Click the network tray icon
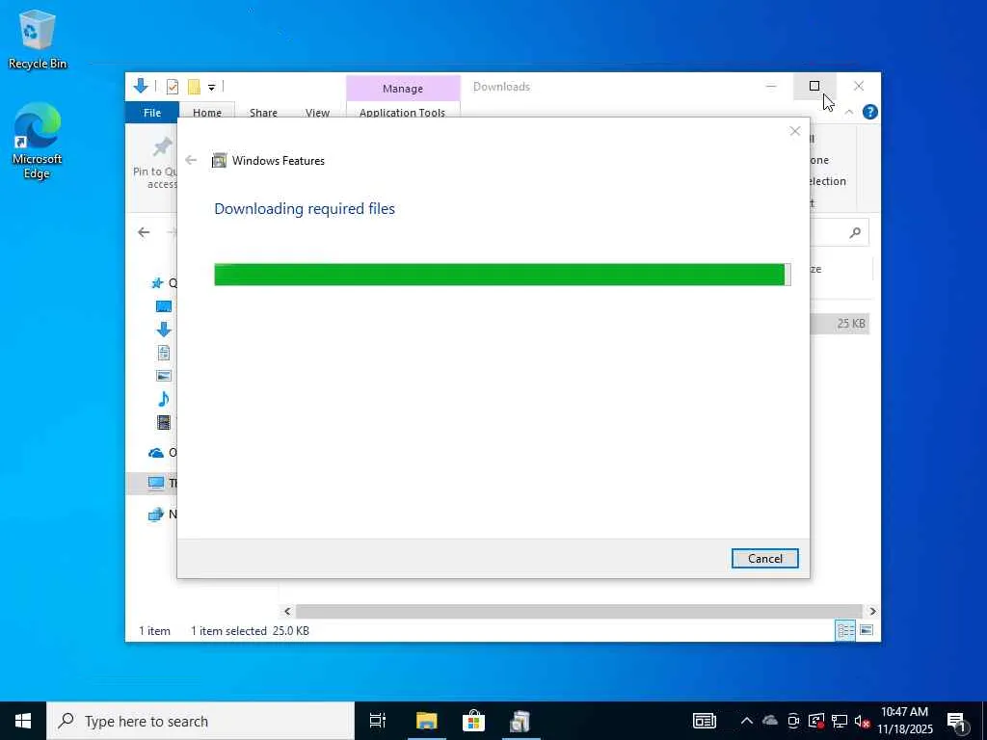This screenshot has width=987, height=740. (840, 721)
